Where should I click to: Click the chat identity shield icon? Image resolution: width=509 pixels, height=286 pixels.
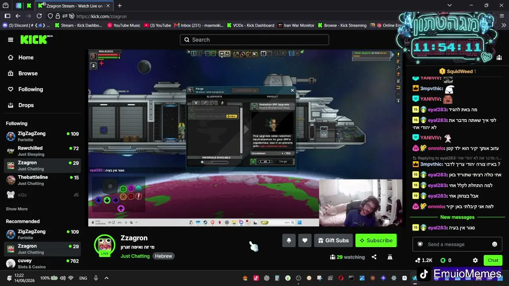tap(420, 244)
